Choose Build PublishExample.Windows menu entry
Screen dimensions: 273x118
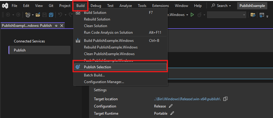point(120,41)
